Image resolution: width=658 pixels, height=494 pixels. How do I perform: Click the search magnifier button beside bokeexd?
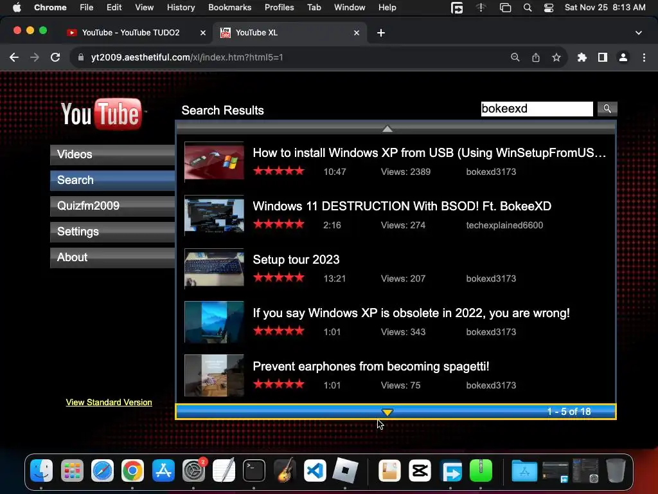[607, 109]
